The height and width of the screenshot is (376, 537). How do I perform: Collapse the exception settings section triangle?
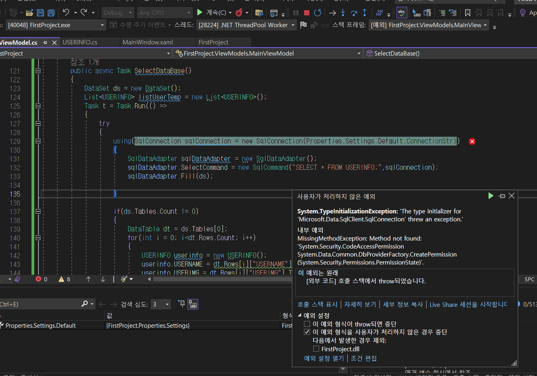[300, 315]
